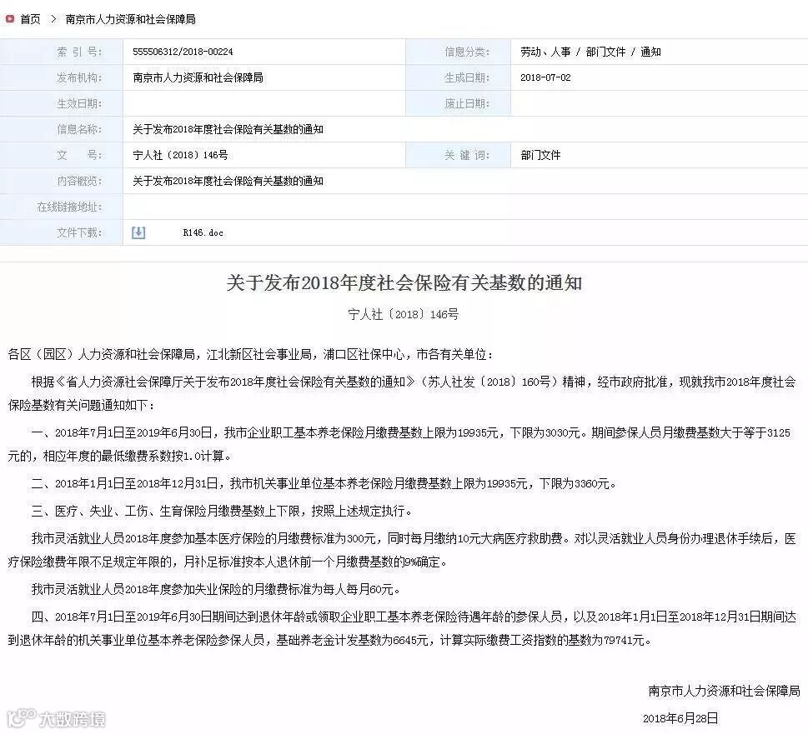
Task: Click the file download arrow icon
Action: tap(138, 232)
